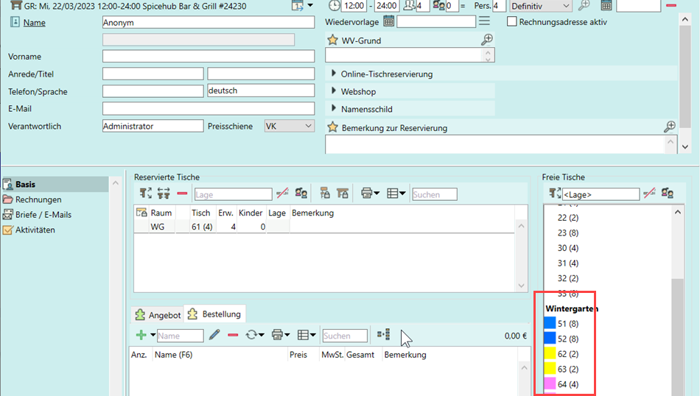Open Rechnungen in the left sidebar
Image resolution: width=700 pixels, height=396 pixels.
pos(38,199)
